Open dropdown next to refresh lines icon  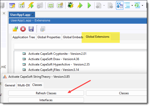[142, 5]
